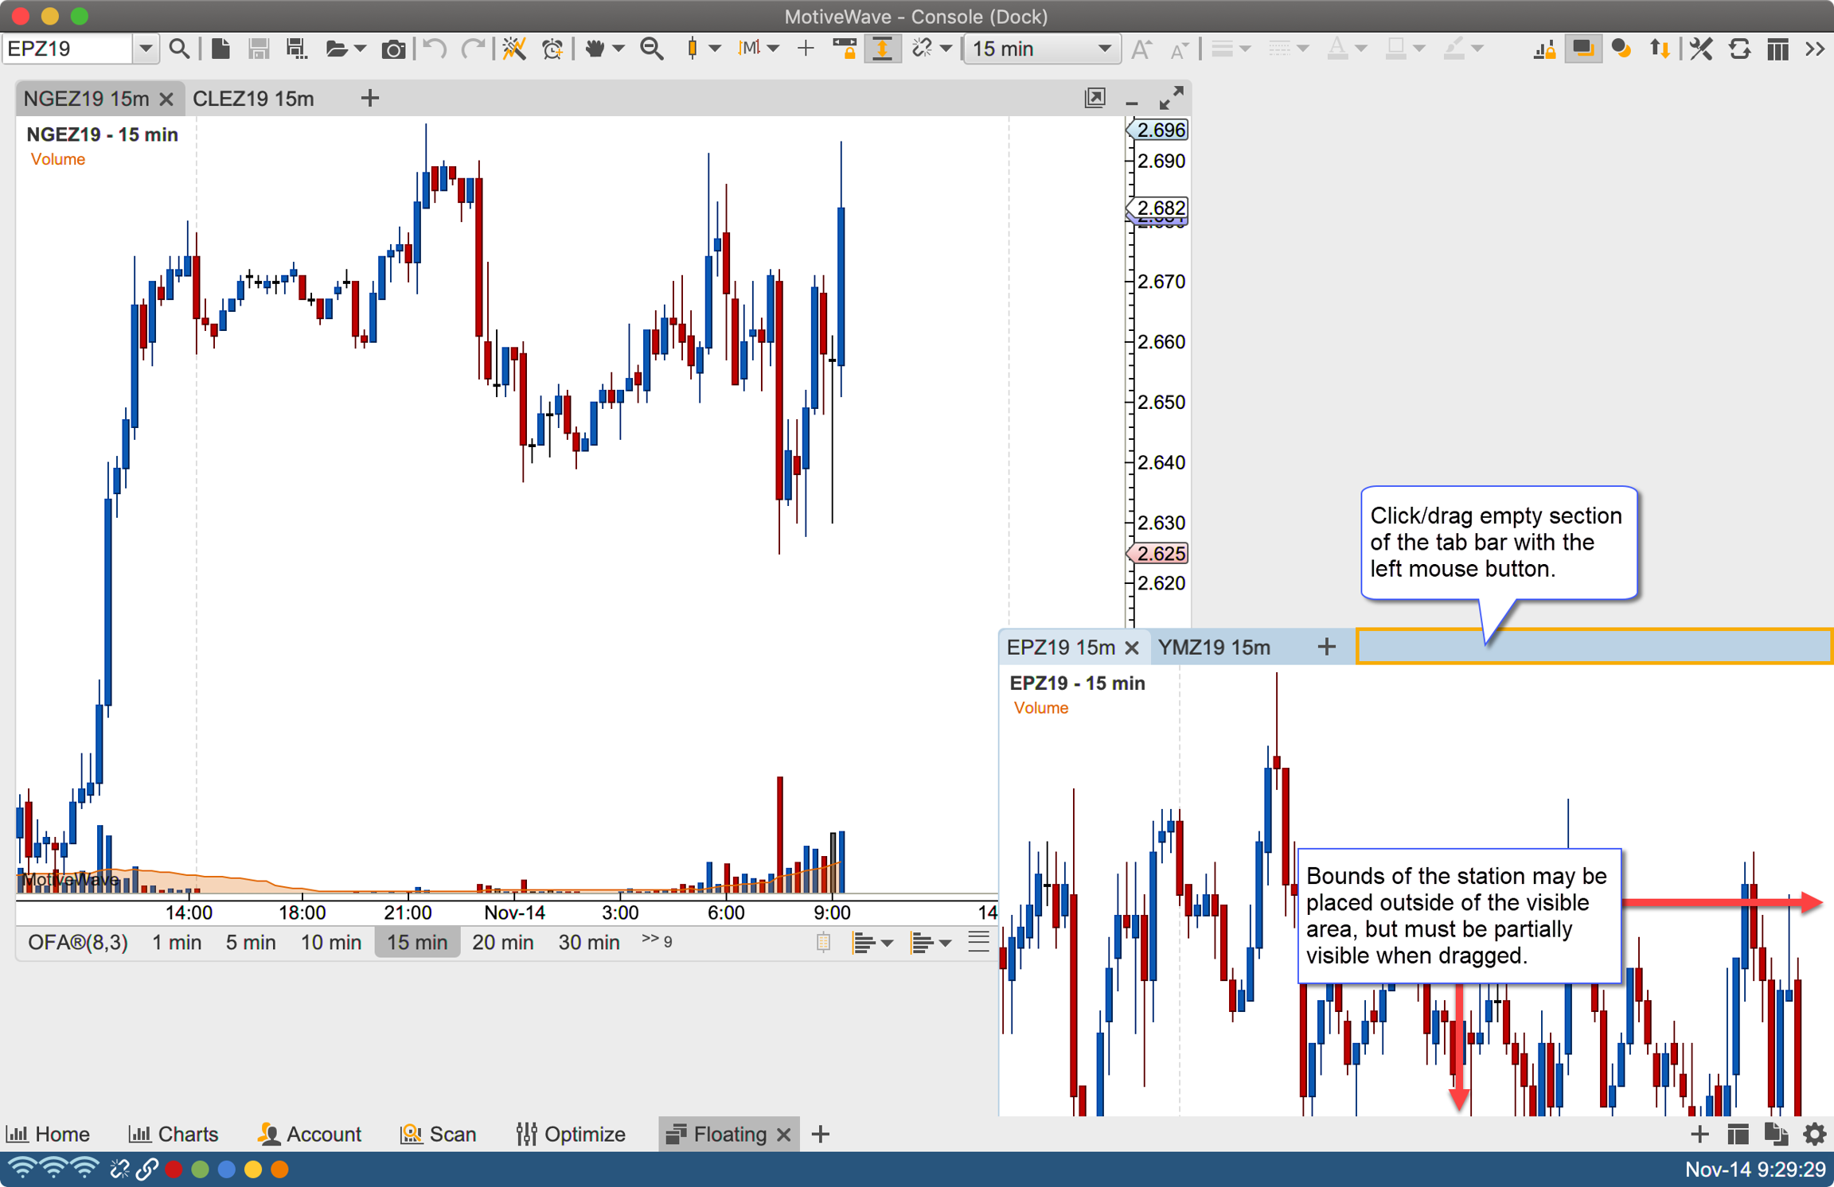Click the refresh arrows icon in the toolbar
The width and height of the screenshot is (1834, 1187).
point(1739,49)
